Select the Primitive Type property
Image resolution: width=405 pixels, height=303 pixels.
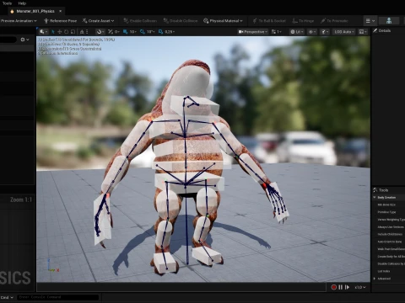point(386,212)
